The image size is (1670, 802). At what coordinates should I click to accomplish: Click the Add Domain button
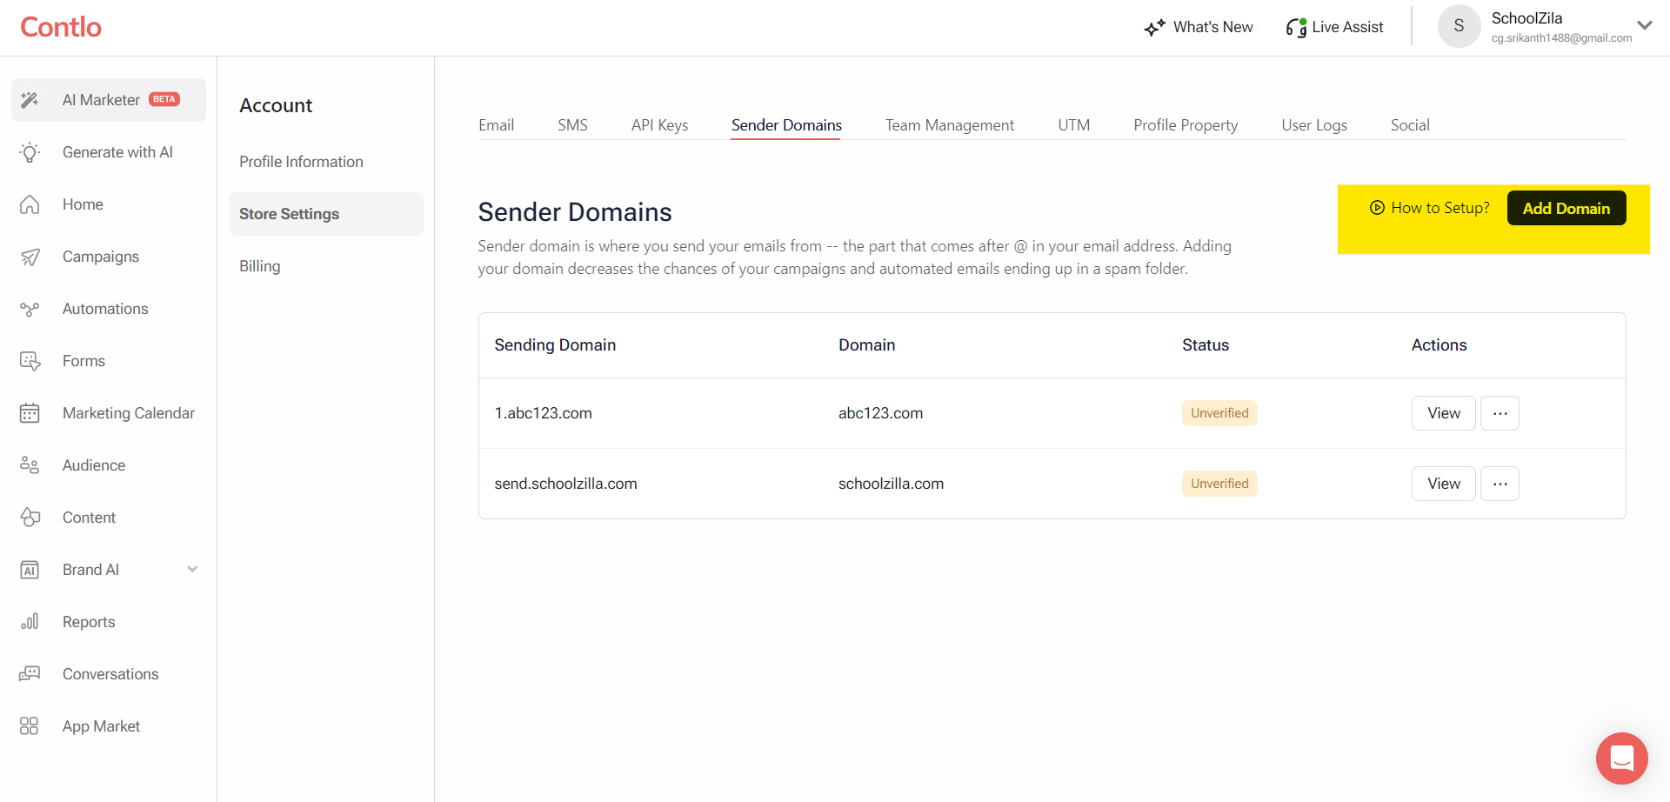(x=1566, y=208)
